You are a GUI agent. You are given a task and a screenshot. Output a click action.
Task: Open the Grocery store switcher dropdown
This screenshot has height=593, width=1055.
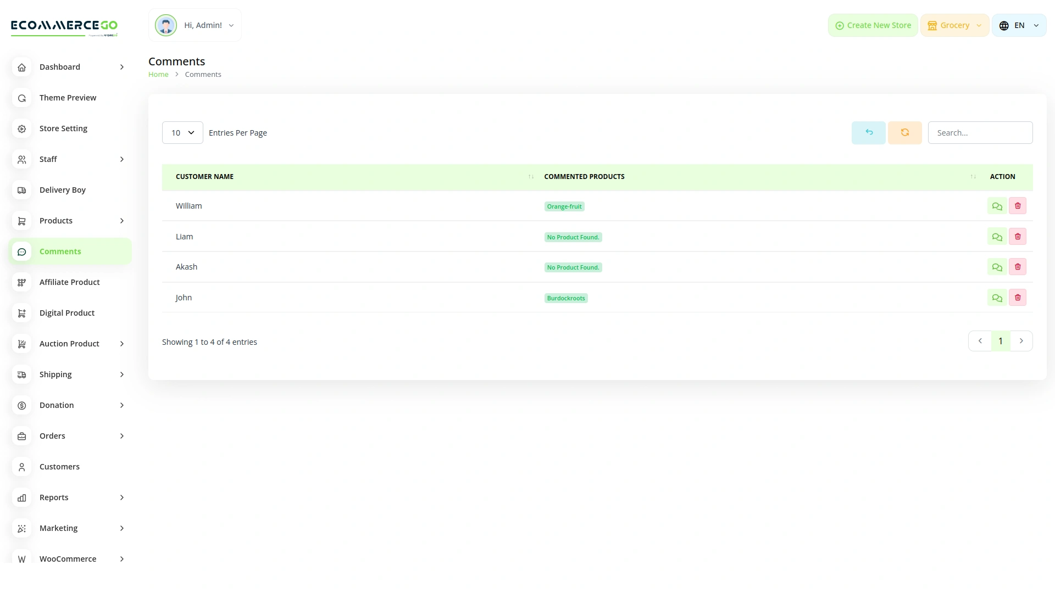pyautogui.click(x=954, y=25)
